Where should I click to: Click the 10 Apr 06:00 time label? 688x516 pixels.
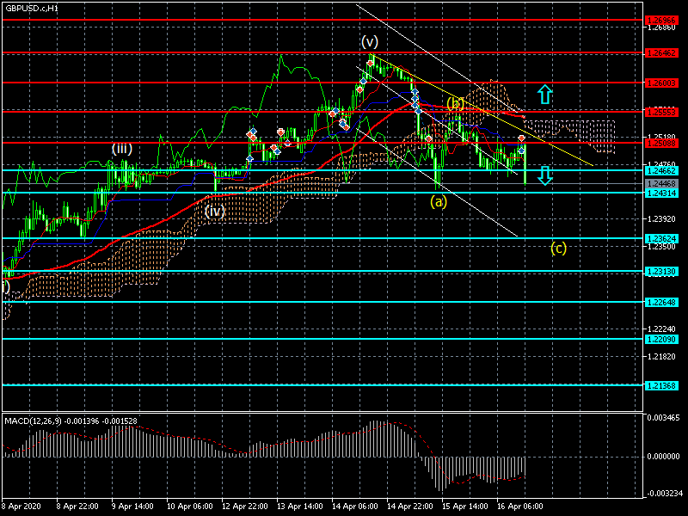pyautogui.click(x=189, y=507)
